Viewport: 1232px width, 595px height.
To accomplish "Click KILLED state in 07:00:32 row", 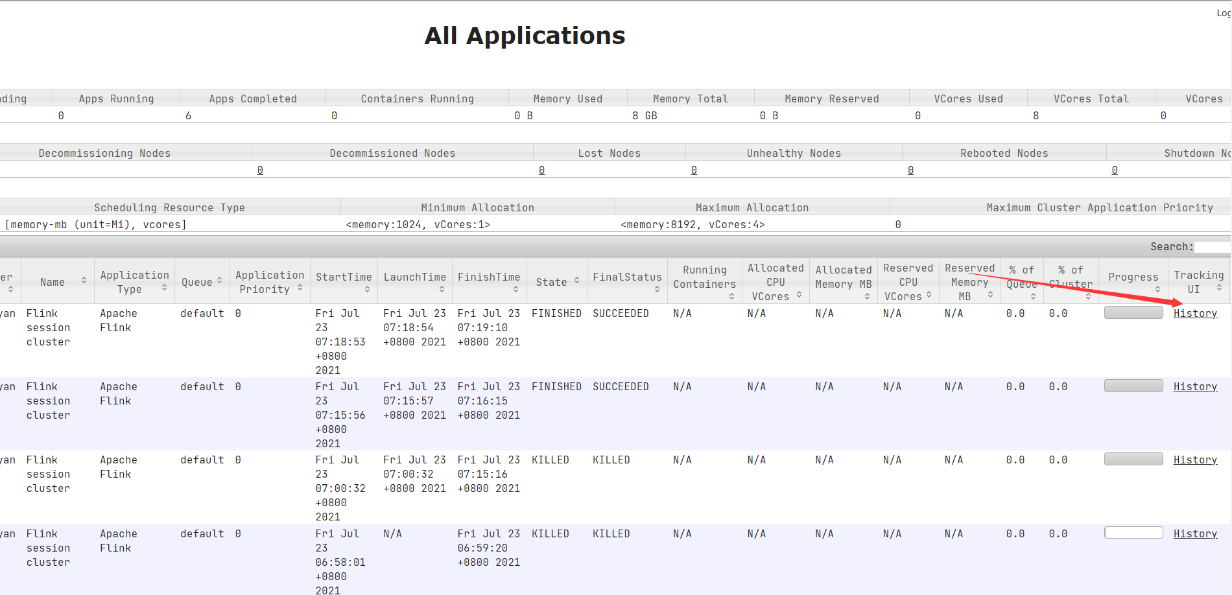I will coord(550,460).
